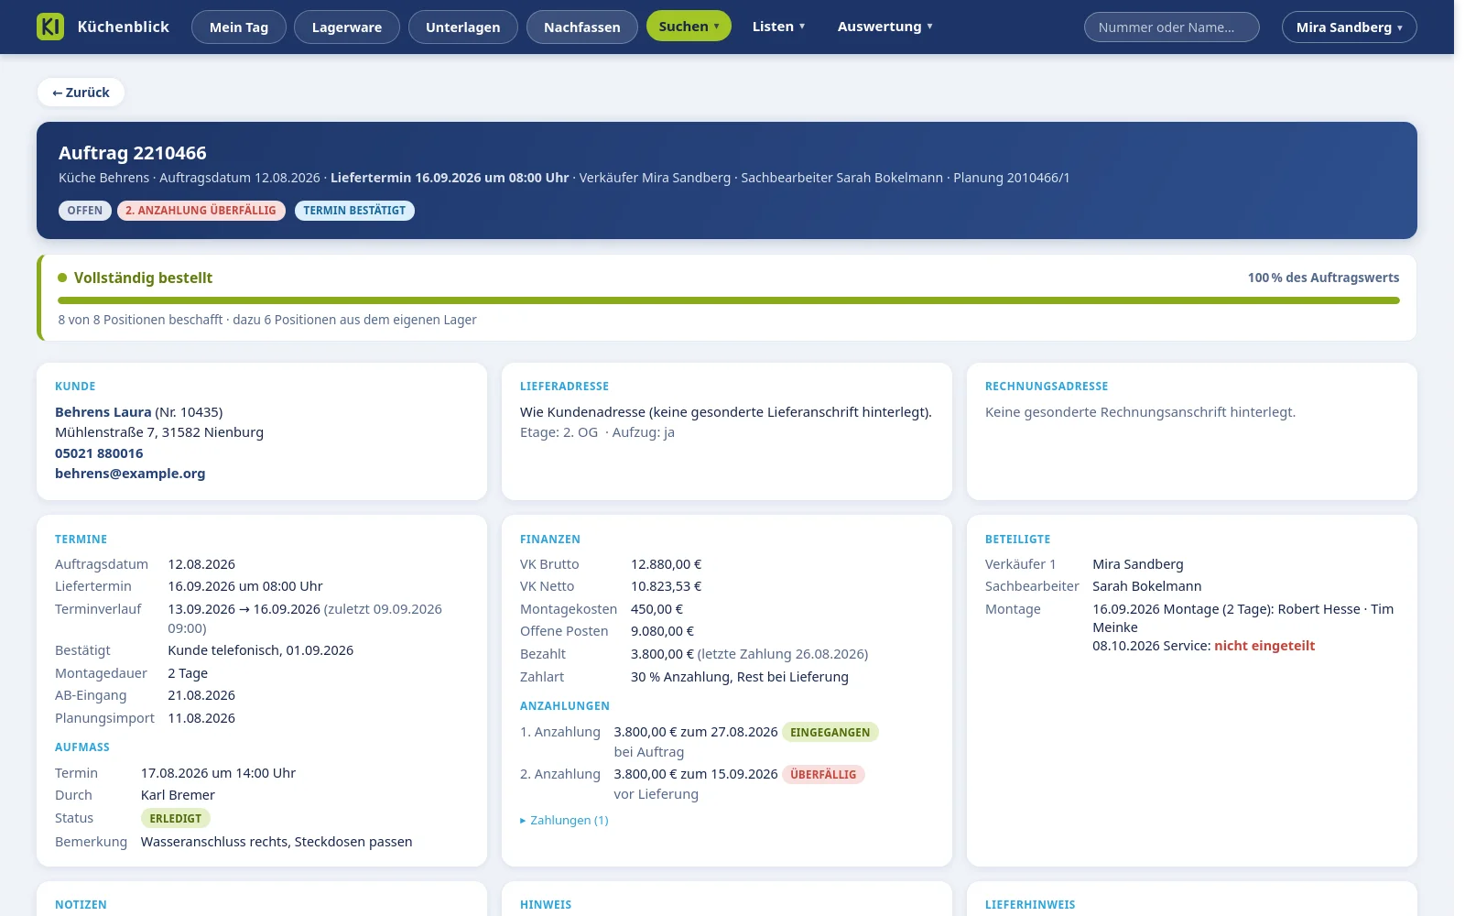Image resolution: width=1465 pixels, height=916 pixels.
Task: Click the Zurück back button
Action: (81, 93)
